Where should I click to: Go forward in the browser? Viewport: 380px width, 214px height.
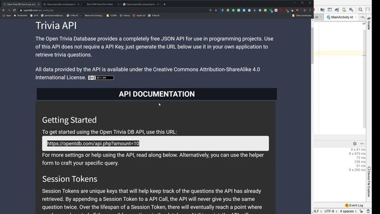pyautogui.click(x=9, y=10)
